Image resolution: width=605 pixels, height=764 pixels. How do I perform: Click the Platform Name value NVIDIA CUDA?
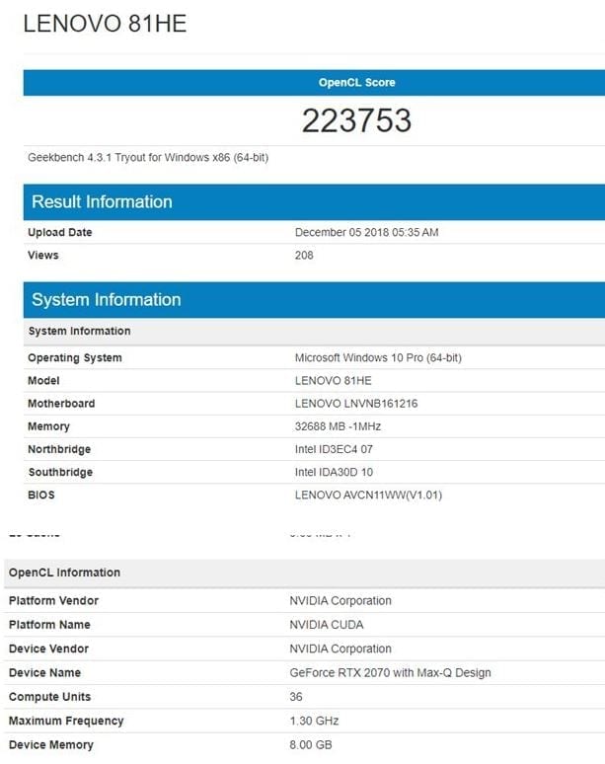[326, 625]
